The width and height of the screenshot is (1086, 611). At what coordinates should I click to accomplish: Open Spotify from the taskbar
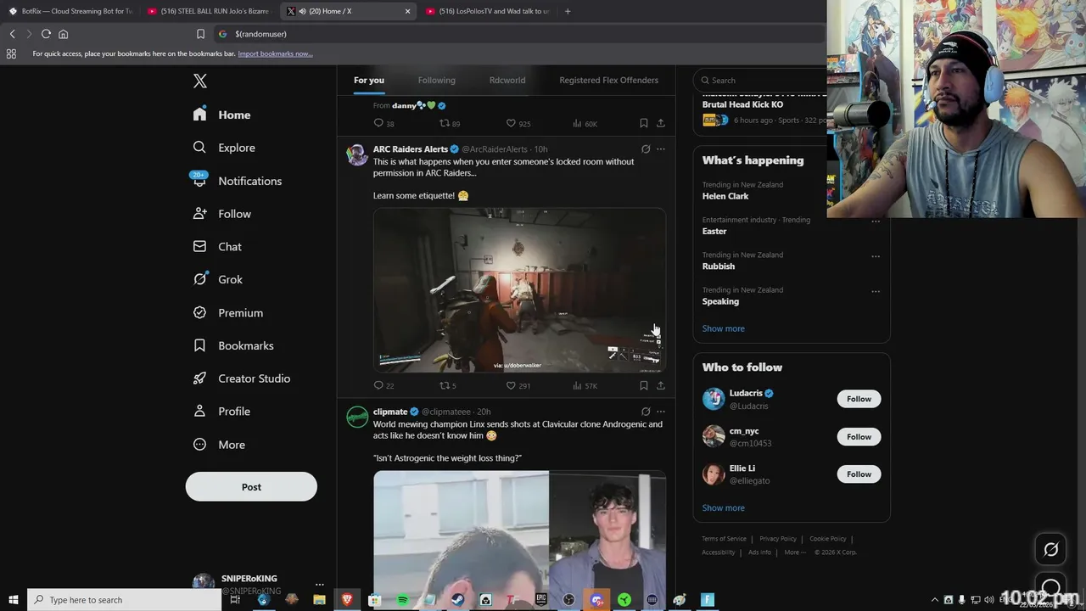(402, 600)
